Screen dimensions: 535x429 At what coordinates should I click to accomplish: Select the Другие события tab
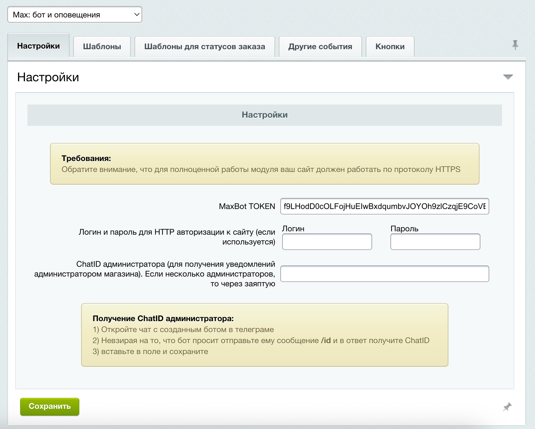[x=320, y=47]
